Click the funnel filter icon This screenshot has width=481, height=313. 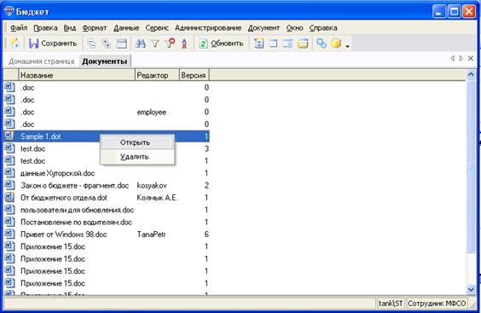click(x=155, y=43)
